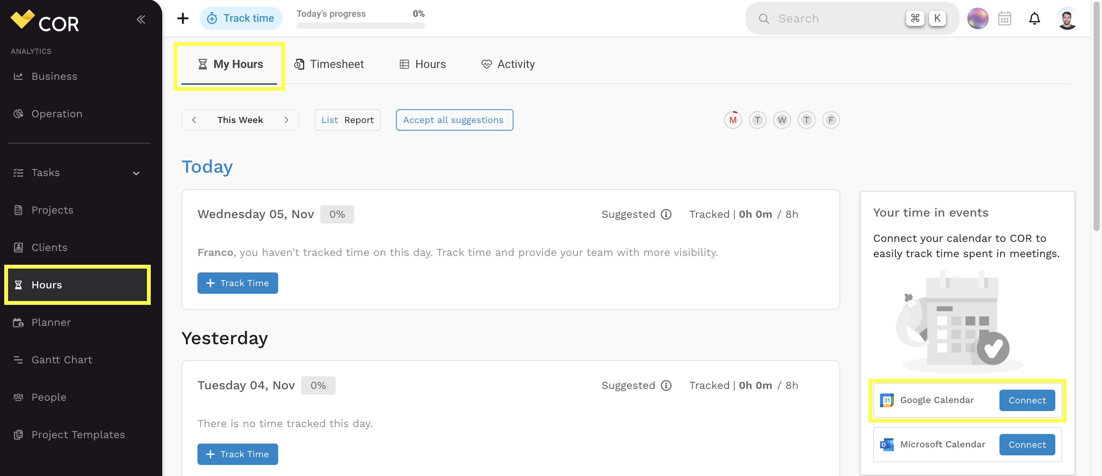Open the colorful sphere assistant icon
This screenshot has height=476, width=1102.
[978, 18]
